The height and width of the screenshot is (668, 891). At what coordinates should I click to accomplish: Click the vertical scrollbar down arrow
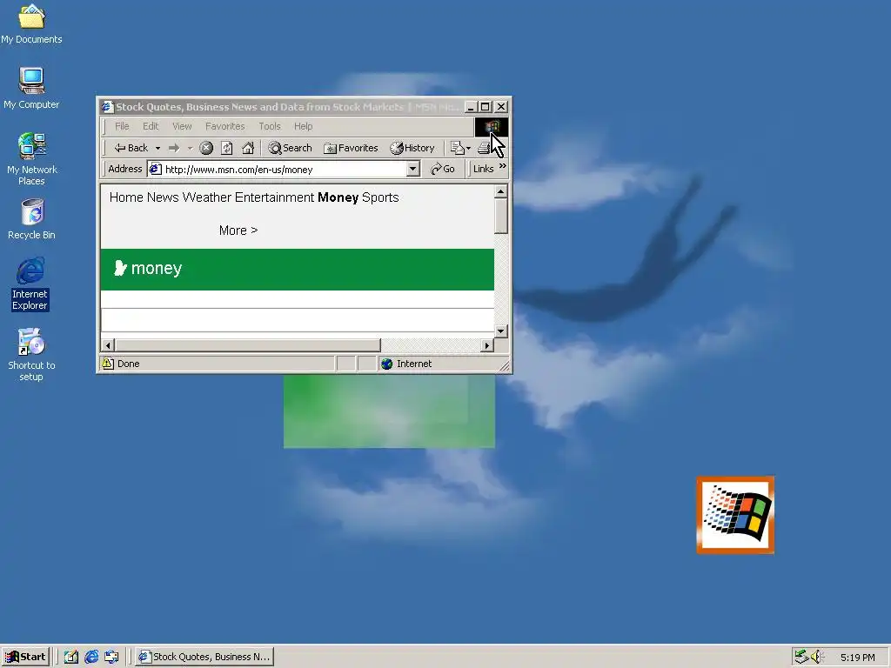500,331
